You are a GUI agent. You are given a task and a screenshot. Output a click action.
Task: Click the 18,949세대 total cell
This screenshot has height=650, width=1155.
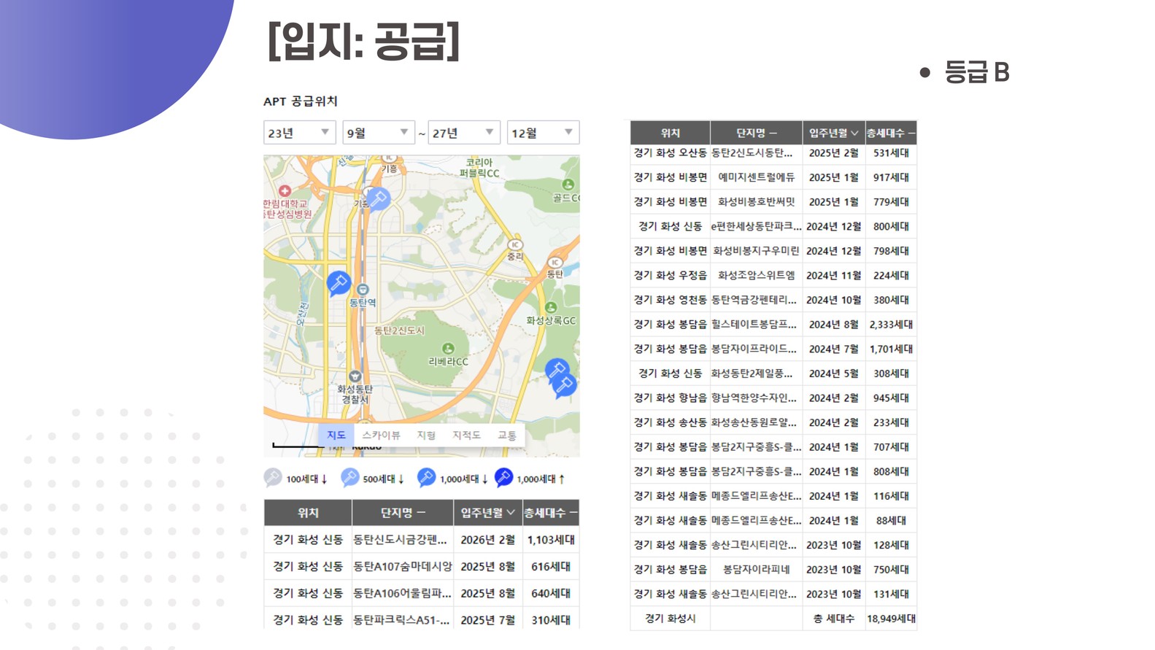click(891, 619)
